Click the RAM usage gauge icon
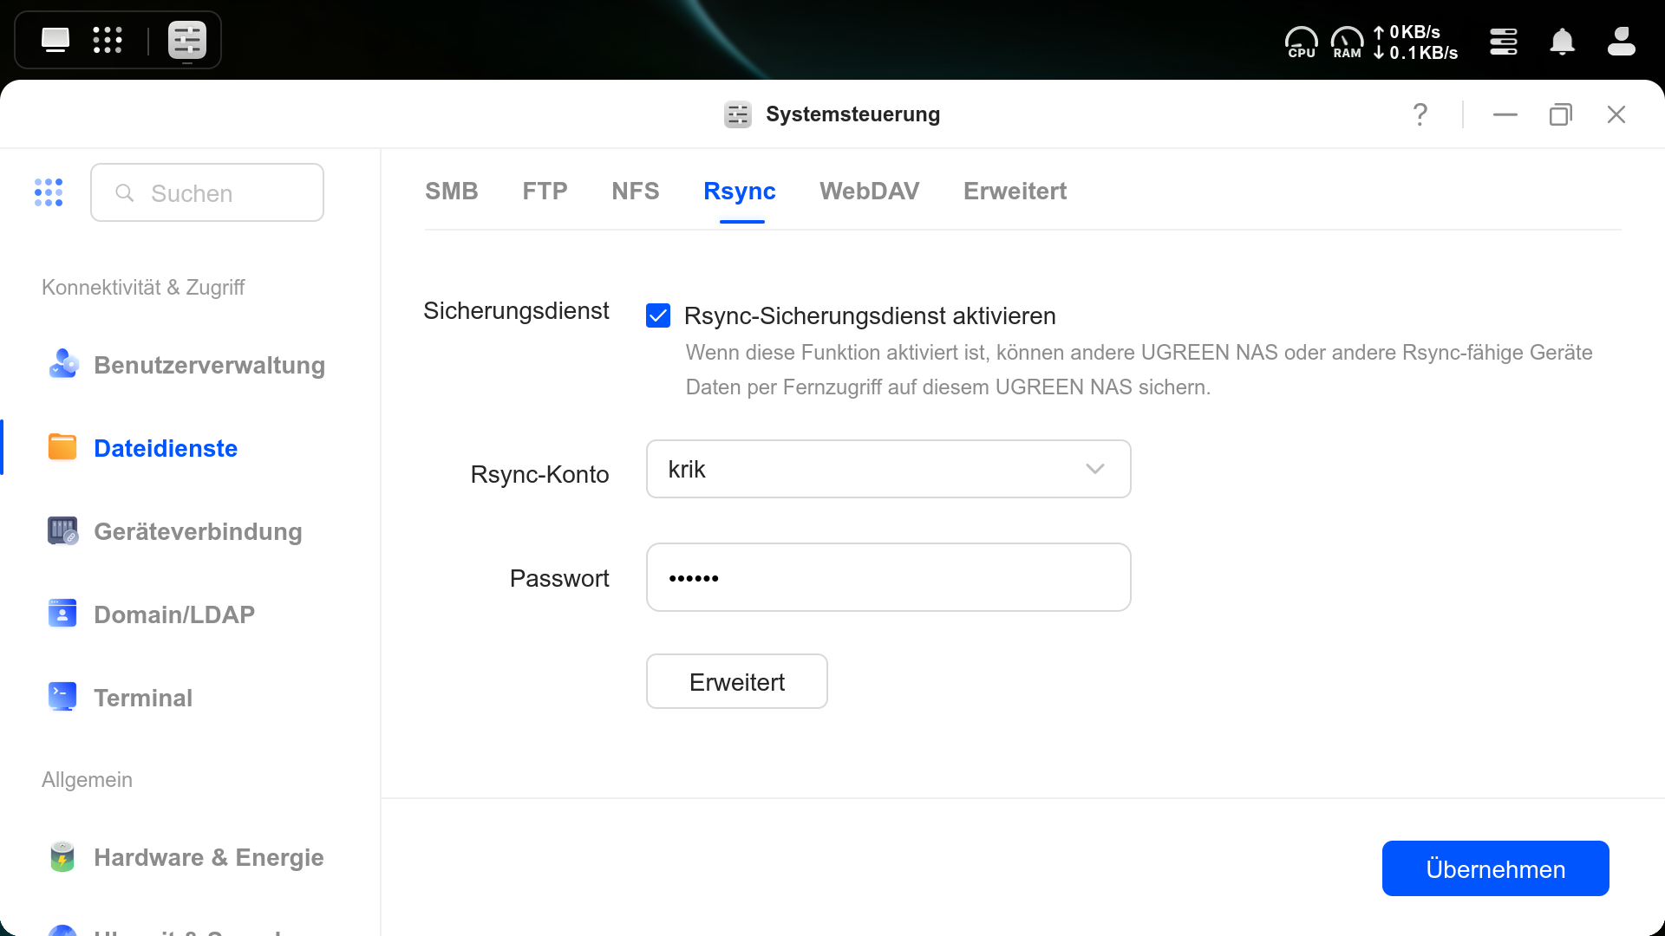This screenshot has width=1665, height=936. coord(1347,42)
